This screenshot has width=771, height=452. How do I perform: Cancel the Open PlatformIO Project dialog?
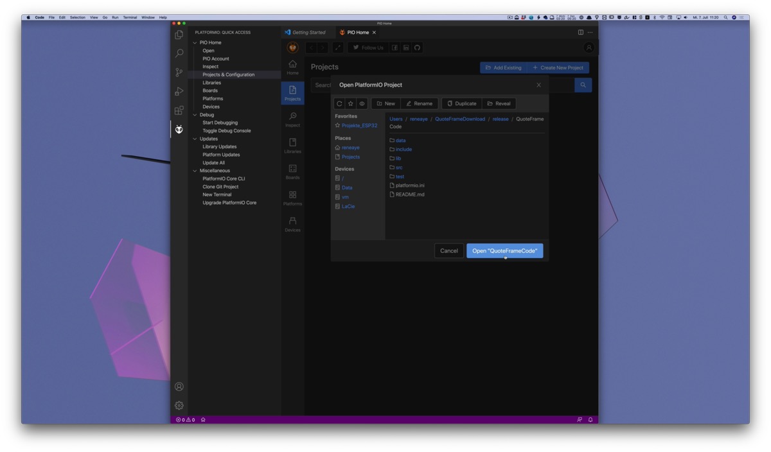point(449,251)
